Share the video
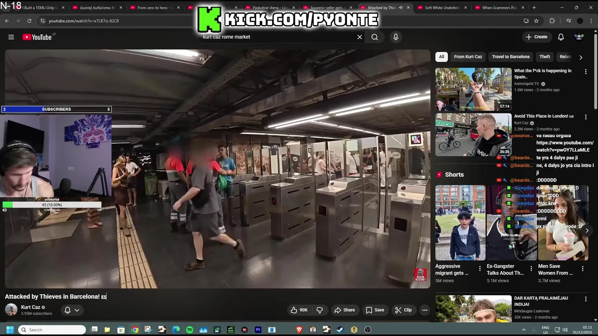This screenshot has height=336, width=598. (344, 310)
